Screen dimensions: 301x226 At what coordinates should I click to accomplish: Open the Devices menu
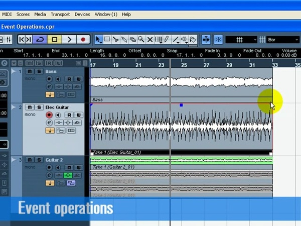coord(82,15)
